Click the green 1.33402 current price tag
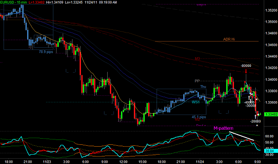This screenshot has height=164, width=278. pyautogui.click(x=271, y=115)
